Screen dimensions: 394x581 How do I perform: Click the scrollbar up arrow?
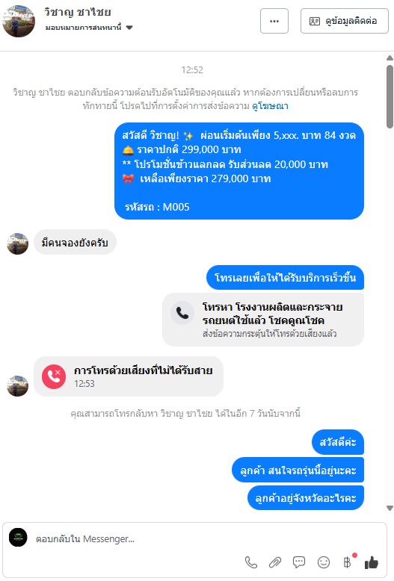coord(390,58)
